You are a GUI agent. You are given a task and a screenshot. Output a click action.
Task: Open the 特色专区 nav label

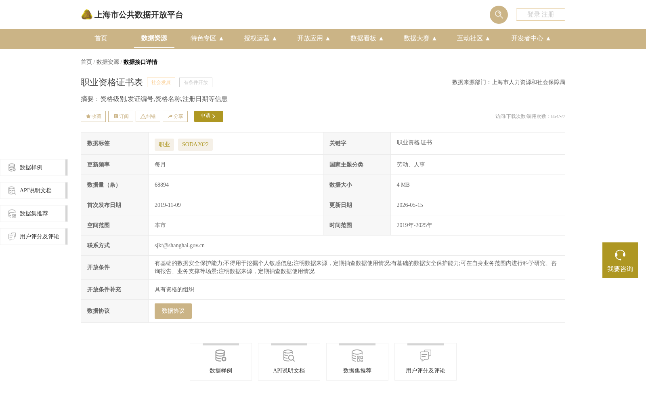(203, 38)
